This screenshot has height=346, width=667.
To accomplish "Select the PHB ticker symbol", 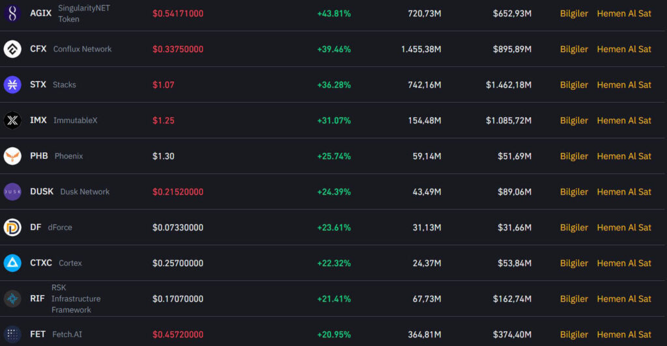I will tap(38, 156).
